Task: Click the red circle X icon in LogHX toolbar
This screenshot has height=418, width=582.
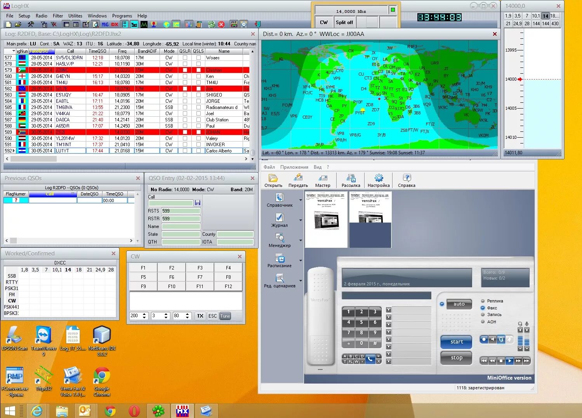Action: tap(221, 24)
